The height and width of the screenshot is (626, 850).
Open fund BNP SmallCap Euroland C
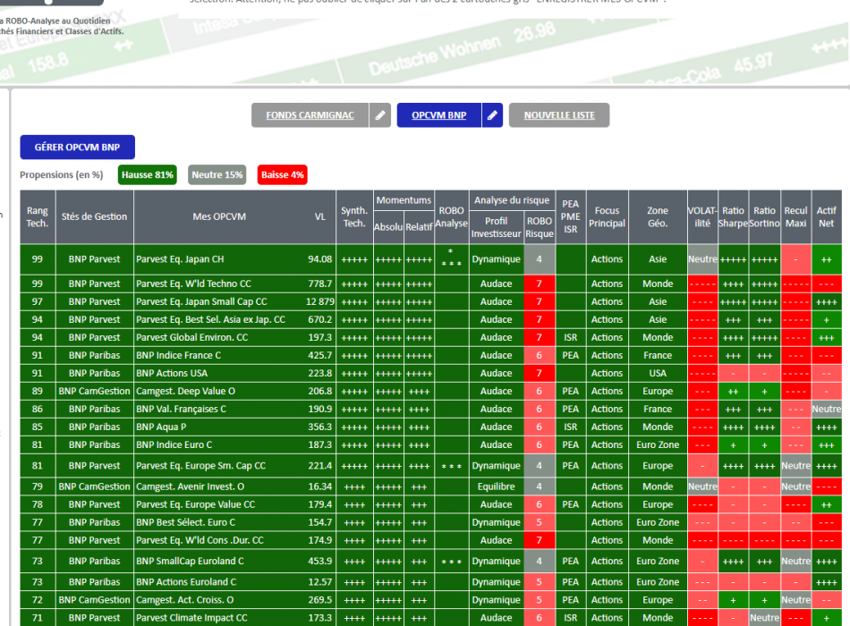click(x=190, y=561)
